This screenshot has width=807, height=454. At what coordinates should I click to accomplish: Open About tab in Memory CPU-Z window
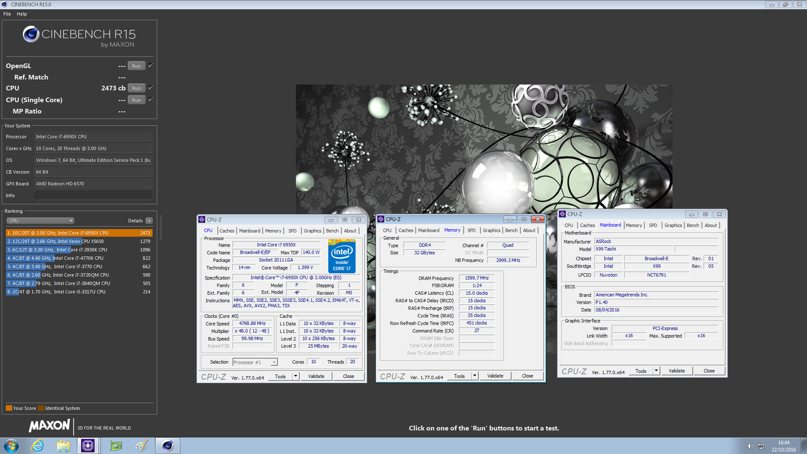[x=529, y=230]
